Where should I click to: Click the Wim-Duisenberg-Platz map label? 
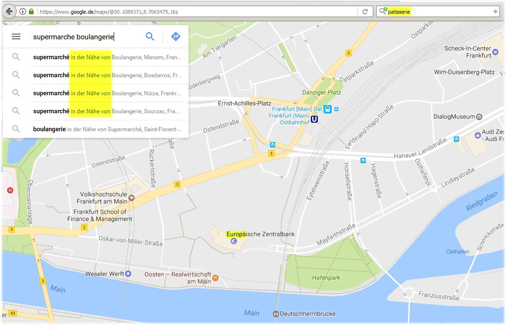464,72
